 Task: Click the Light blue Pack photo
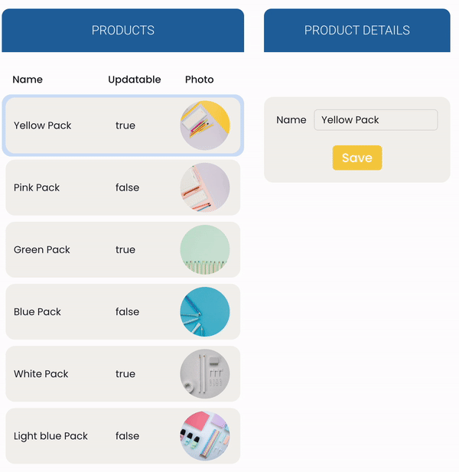coord(205,436)
